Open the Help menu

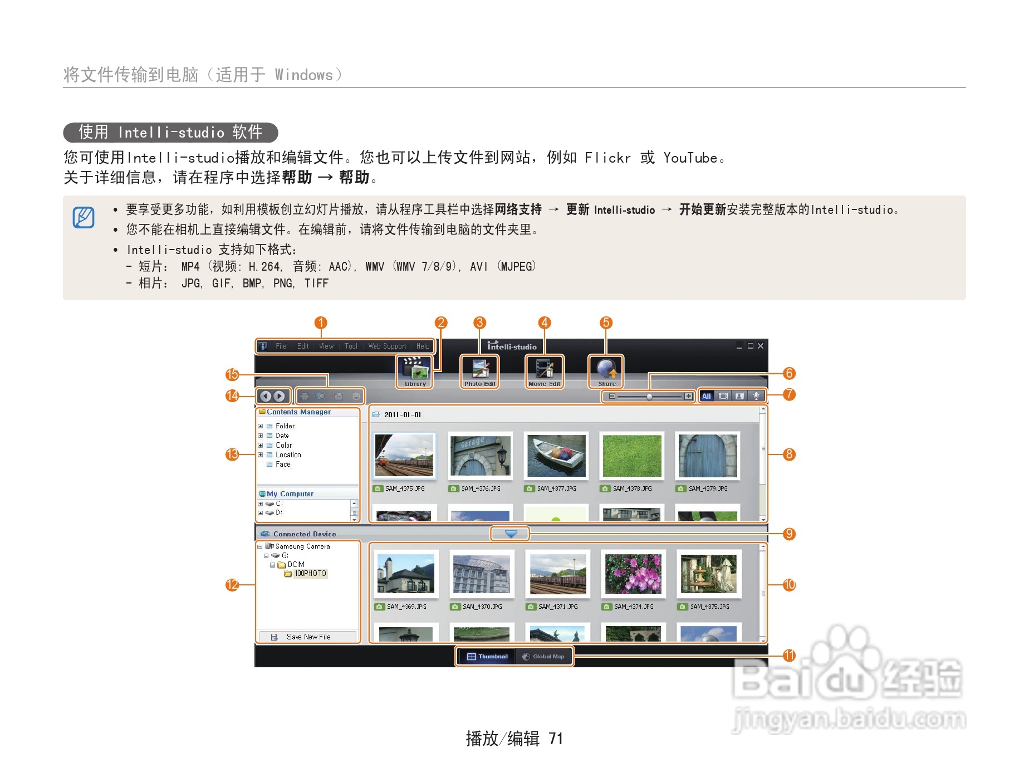click(423, 346)
